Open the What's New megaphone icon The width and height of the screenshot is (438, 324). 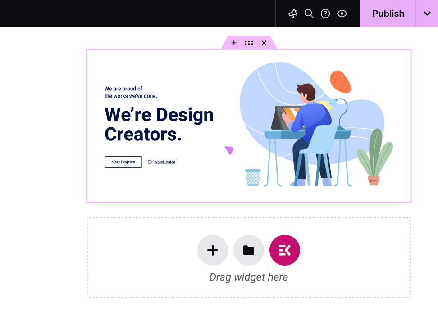coord(293,13)
